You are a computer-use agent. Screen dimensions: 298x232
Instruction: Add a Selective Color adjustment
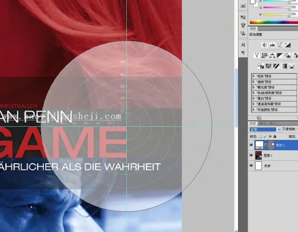click(292, 66)
